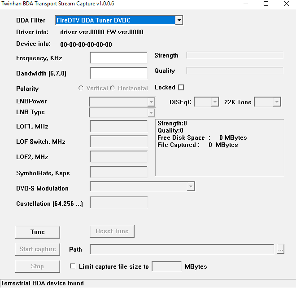Click the SymbolRate, Ksps field
296x288 pixels.
[118, 172]
